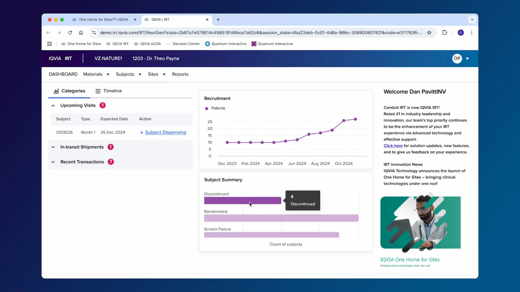This screenshot has width=520, height=292.
Task: Click the Screen Failure bar
Action: click(x=271, y=235)
